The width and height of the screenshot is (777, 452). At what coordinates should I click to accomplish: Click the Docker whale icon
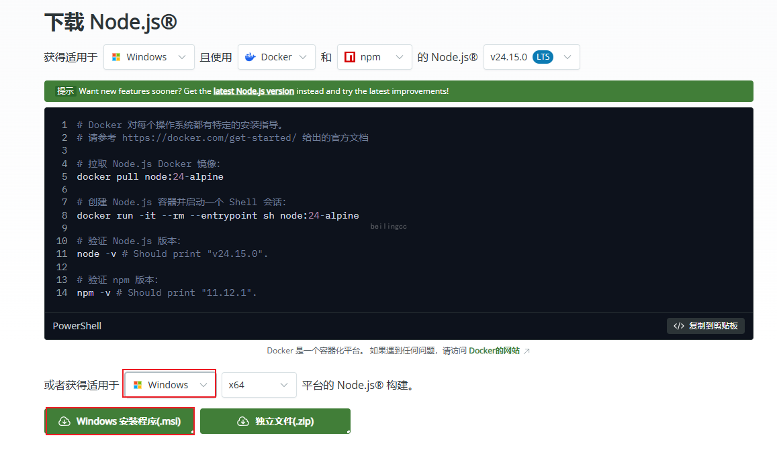pos(250,57)
